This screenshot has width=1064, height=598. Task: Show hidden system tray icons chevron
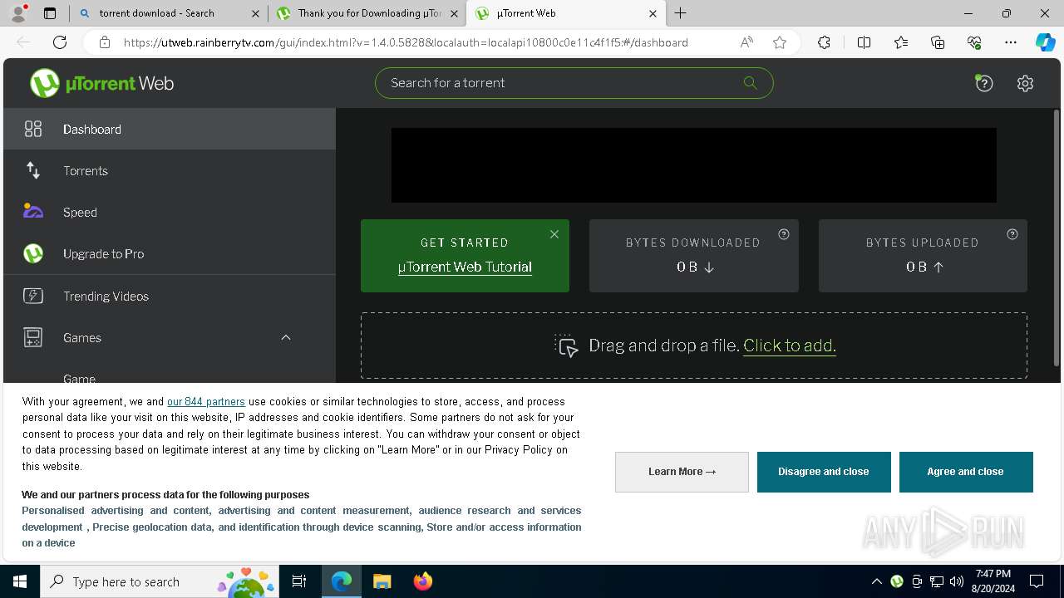tap(876, 581)
